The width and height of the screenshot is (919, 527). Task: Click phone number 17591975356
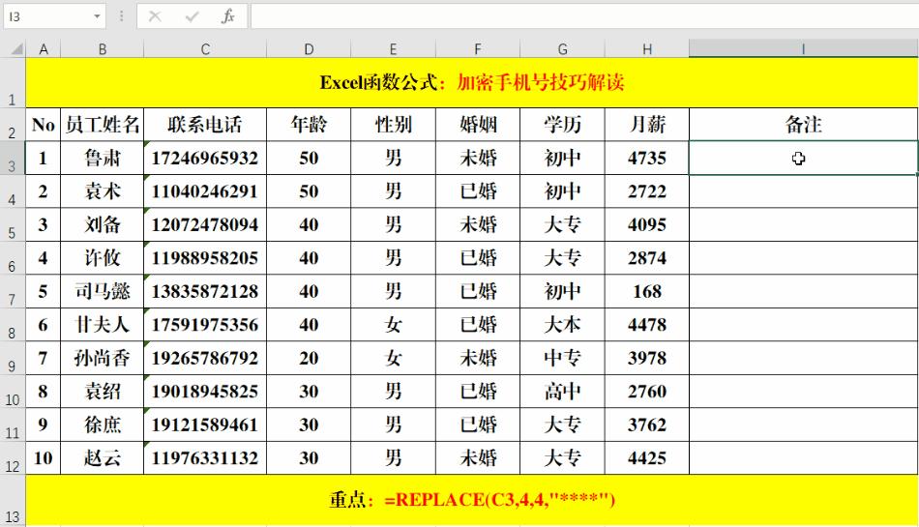(205, 325)
